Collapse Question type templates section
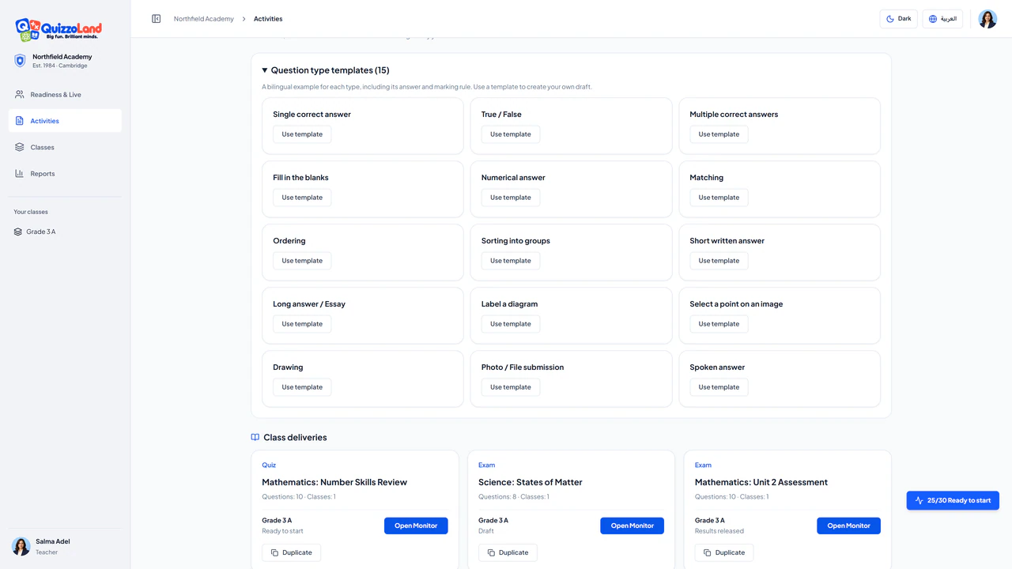This screenshot has width=1012, height=569. pos(326,70)
